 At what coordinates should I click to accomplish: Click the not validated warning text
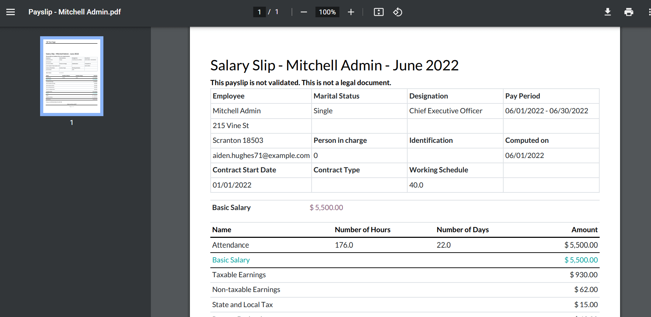tap(300, 83)
